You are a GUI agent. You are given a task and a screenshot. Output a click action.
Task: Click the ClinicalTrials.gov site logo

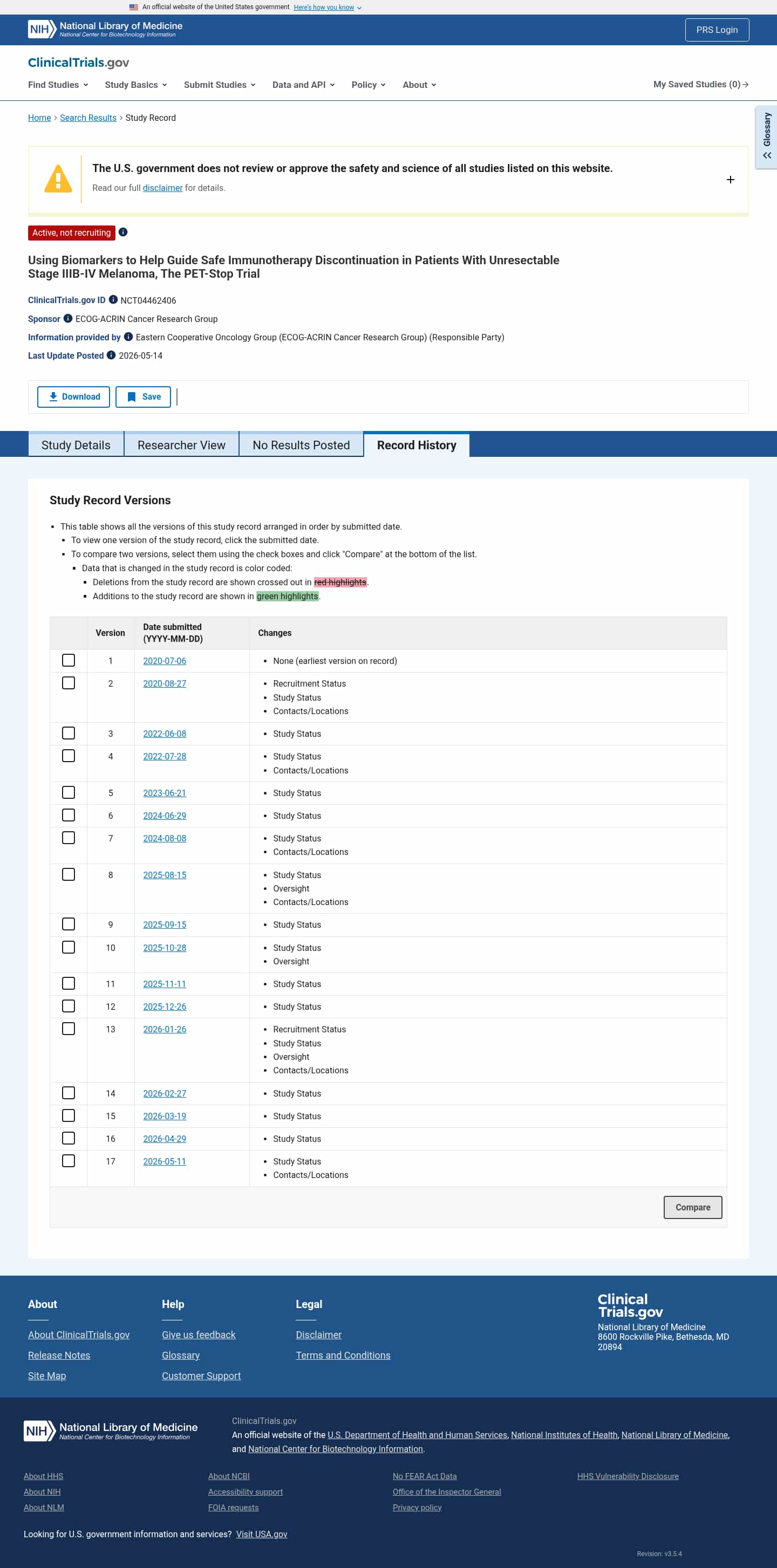click(79, 63)
